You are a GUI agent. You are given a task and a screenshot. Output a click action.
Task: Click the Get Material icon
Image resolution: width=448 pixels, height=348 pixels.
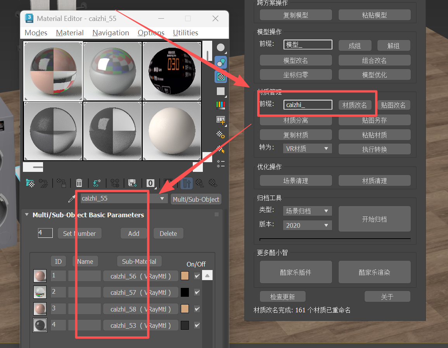[30, 183]
